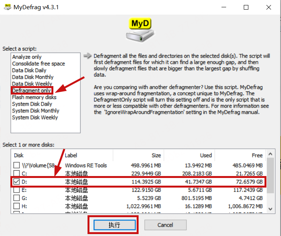Click free value 1,006.8672 MB
This screenshot has width=281, height=236.
tap(245, 206)
